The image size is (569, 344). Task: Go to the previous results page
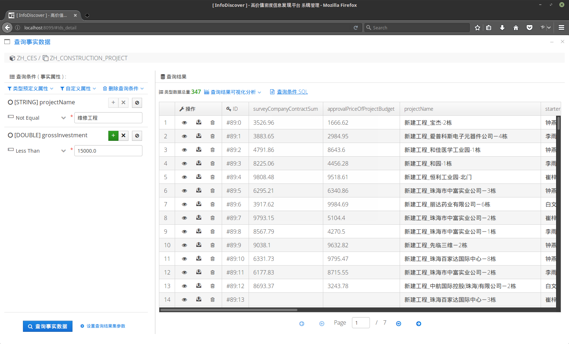[x=322, y=324]
